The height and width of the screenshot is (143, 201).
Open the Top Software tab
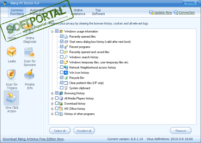(98, 12)
